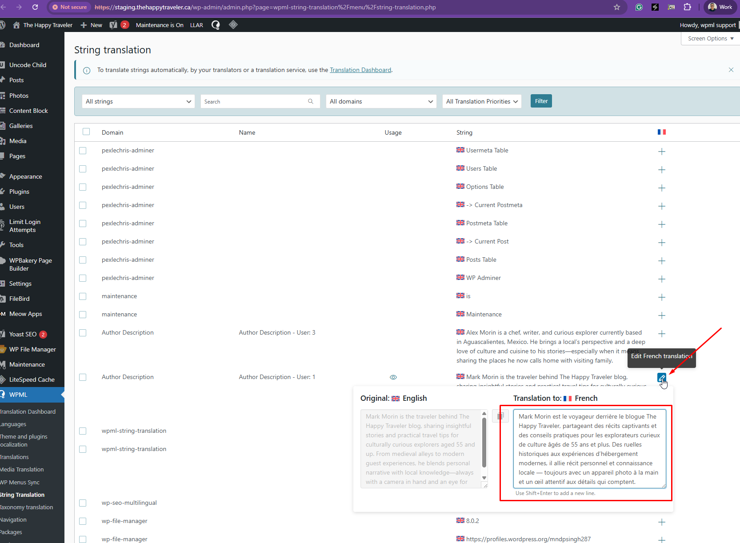Screen dimensions: 740x543
Task: Check the Maintenance string row checkbox
Action: coord(83,315)
